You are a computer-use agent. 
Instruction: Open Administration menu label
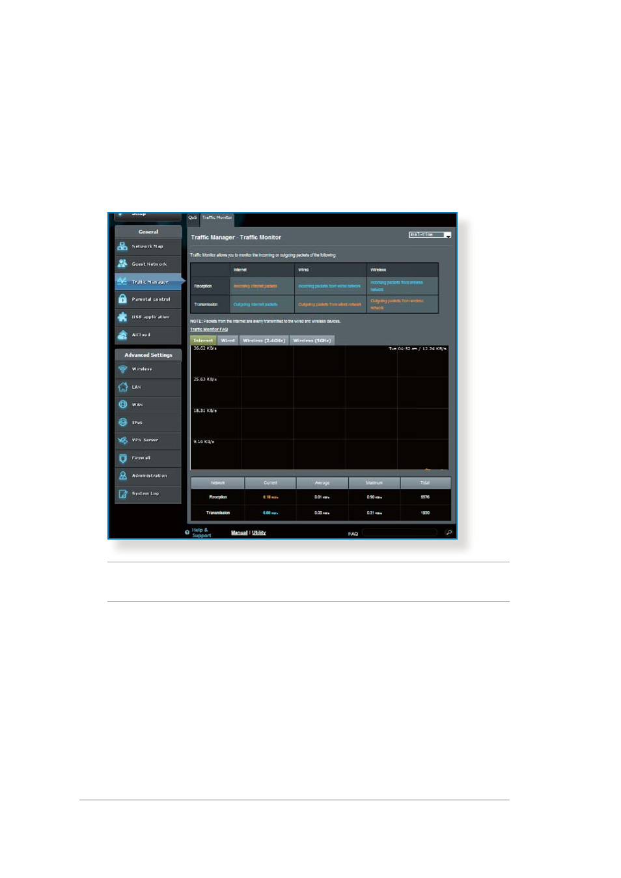pos(149,476)
